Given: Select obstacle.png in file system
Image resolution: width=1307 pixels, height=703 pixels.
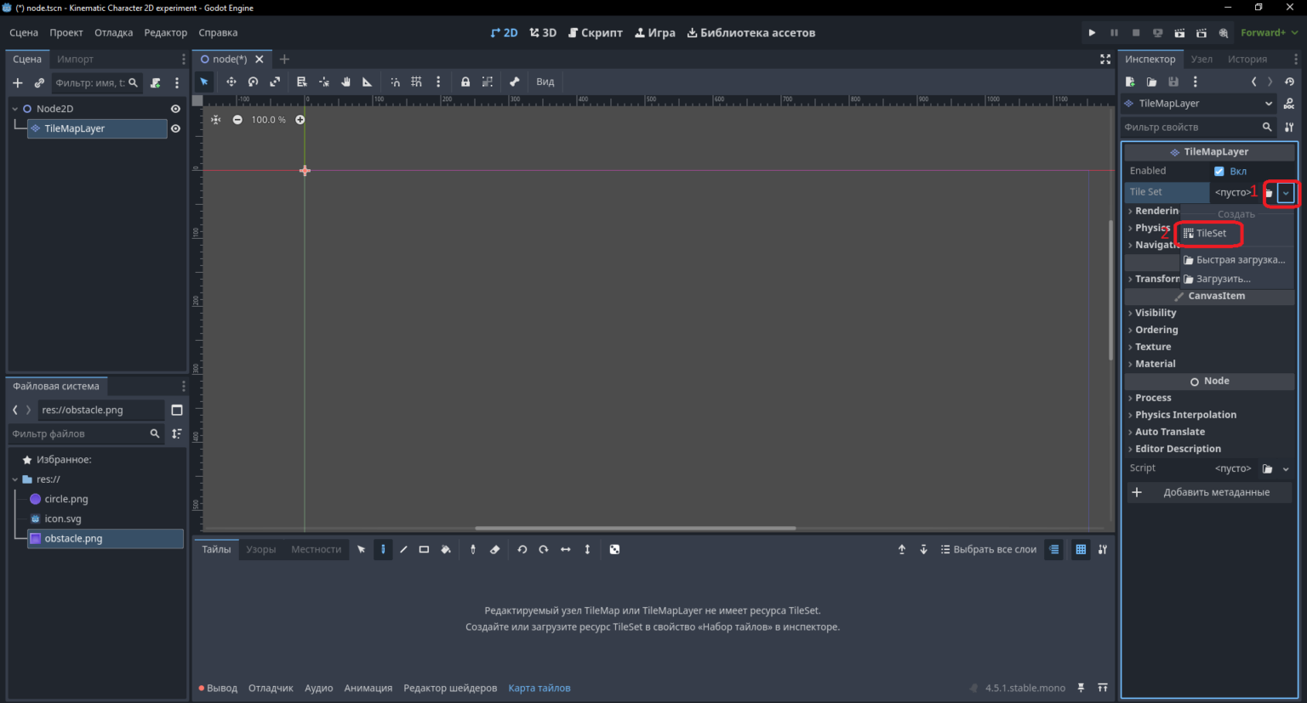Looking at the screenshot, I should [106, 539].
